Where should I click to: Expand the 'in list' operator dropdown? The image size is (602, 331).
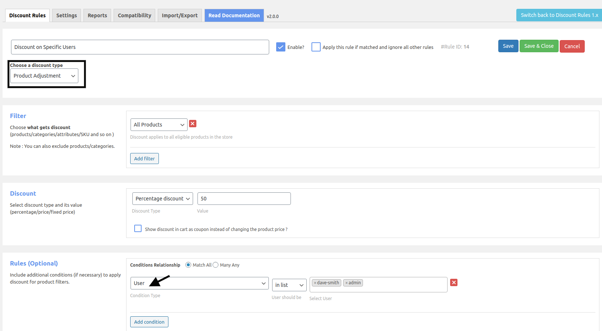pyautogui.click(x=289, y=285)
